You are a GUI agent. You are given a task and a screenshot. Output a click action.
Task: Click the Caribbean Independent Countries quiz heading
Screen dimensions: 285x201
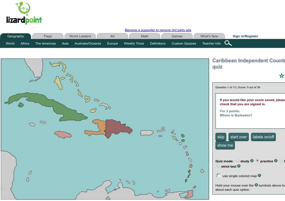(x=249, y=63)
